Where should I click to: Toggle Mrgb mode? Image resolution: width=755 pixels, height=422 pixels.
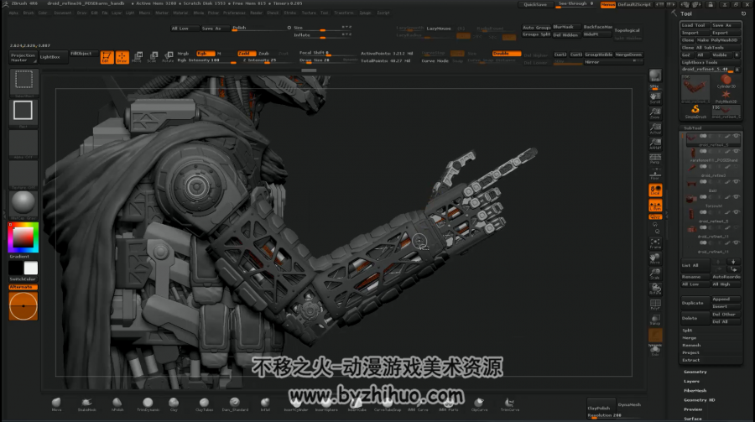coord(183,54)
